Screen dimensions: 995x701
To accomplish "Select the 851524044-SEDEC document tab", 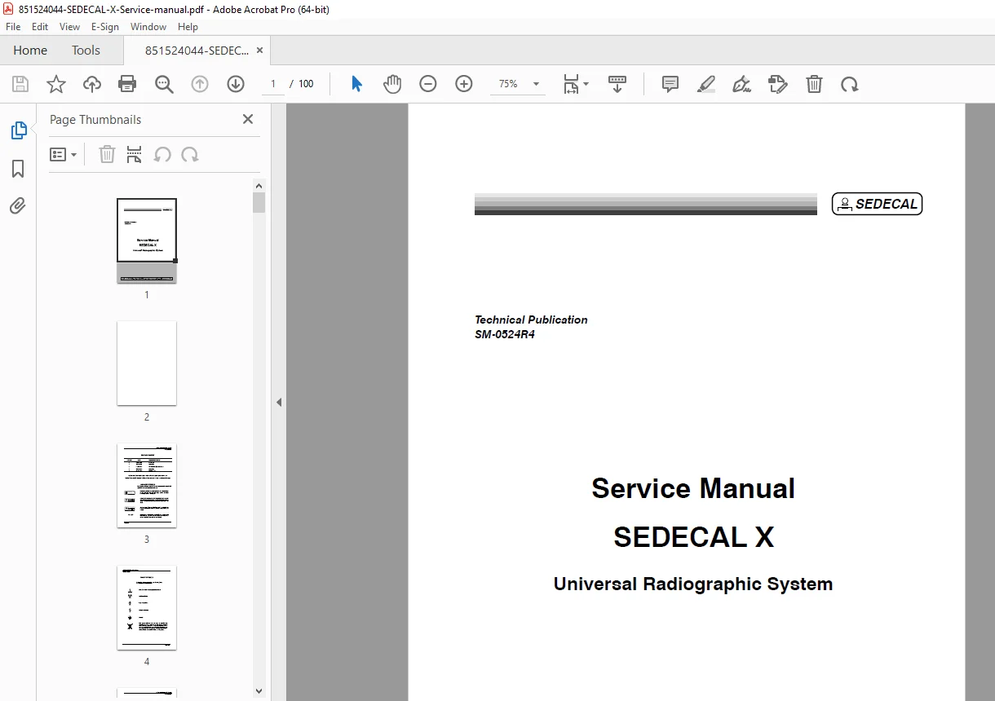I will (197, 51).
